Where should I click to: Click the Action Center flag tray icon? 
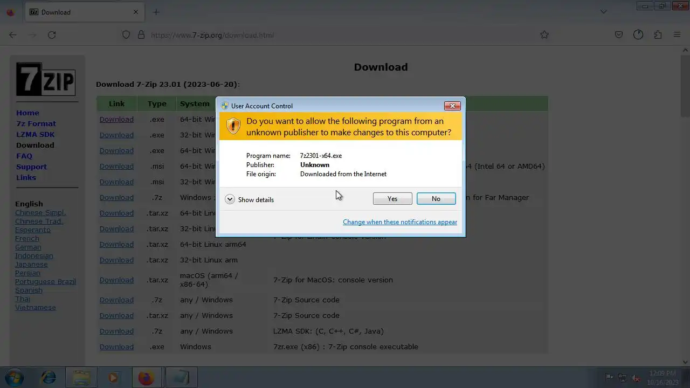[x=609, y=378]
